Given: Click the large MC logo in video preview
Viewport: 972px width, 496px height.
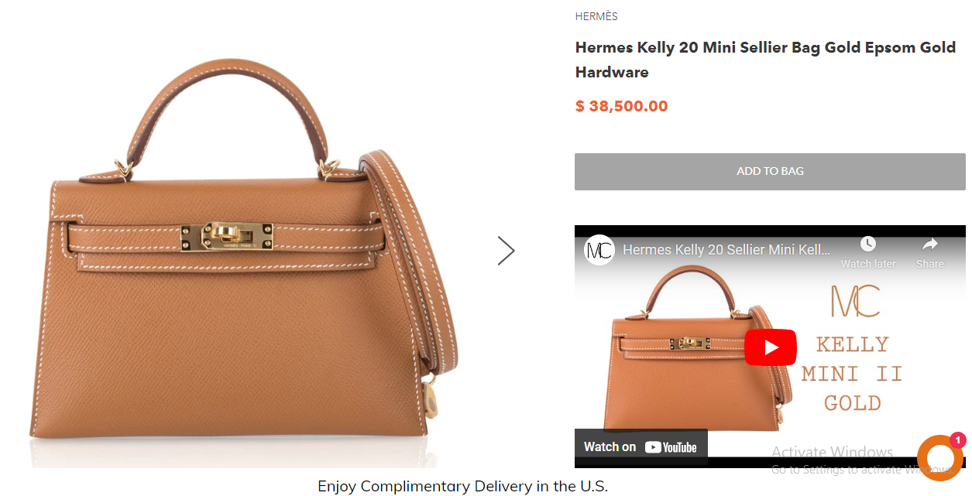Looking at the screenshot, I should 855,302.
